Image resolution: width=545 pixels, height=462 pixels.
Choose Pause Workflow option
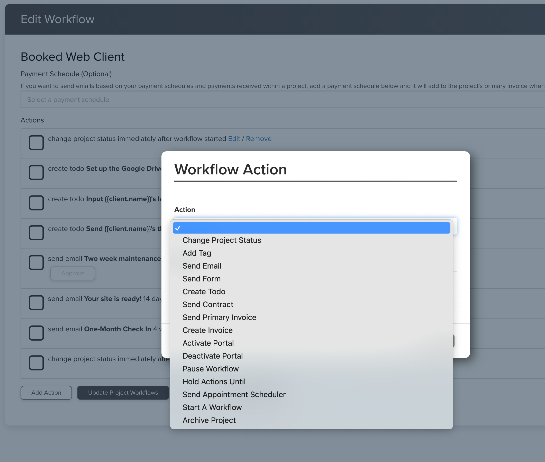[x=211, y=369]
